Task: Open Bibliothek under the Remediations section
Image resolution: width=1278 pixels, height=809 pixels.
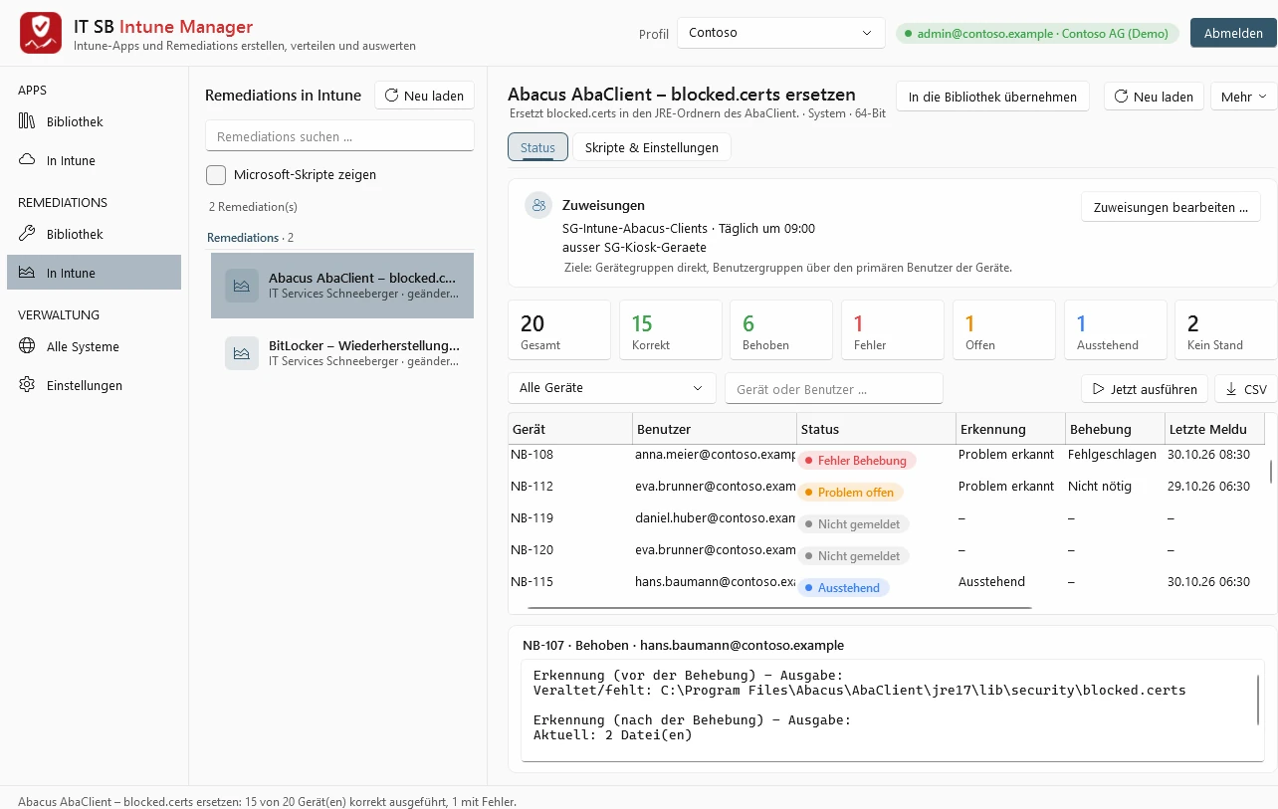Action: click(94, 234)
